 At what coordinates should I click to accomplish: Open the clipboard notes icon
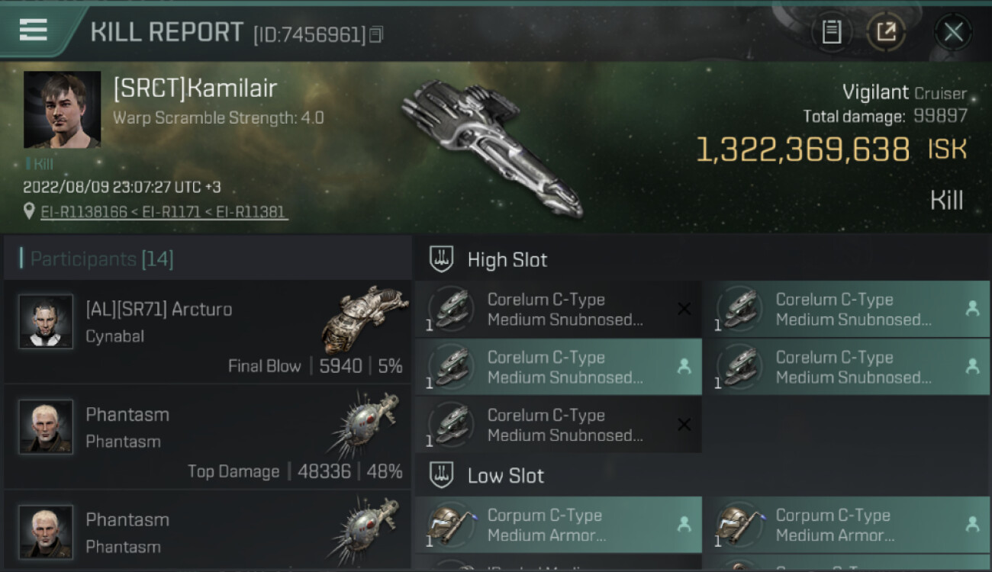click(831, 32)
